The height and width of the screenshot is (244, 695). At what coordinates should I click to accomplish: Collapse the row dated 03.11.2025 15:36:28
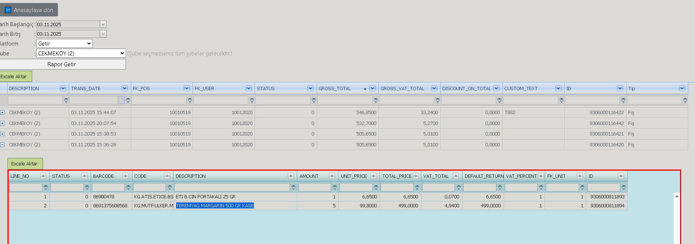coord(2,144)
